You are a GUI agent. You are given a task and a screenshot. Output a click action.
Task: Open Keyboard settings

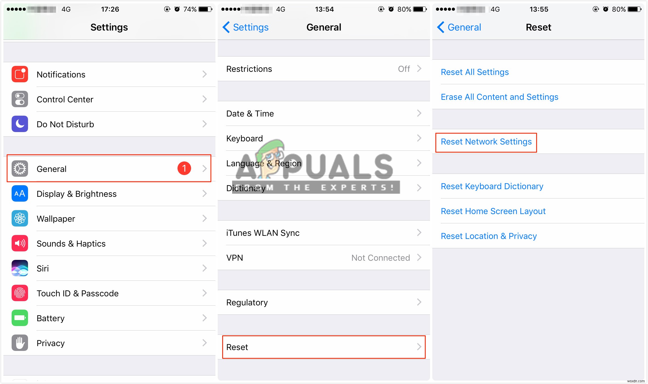323,139
